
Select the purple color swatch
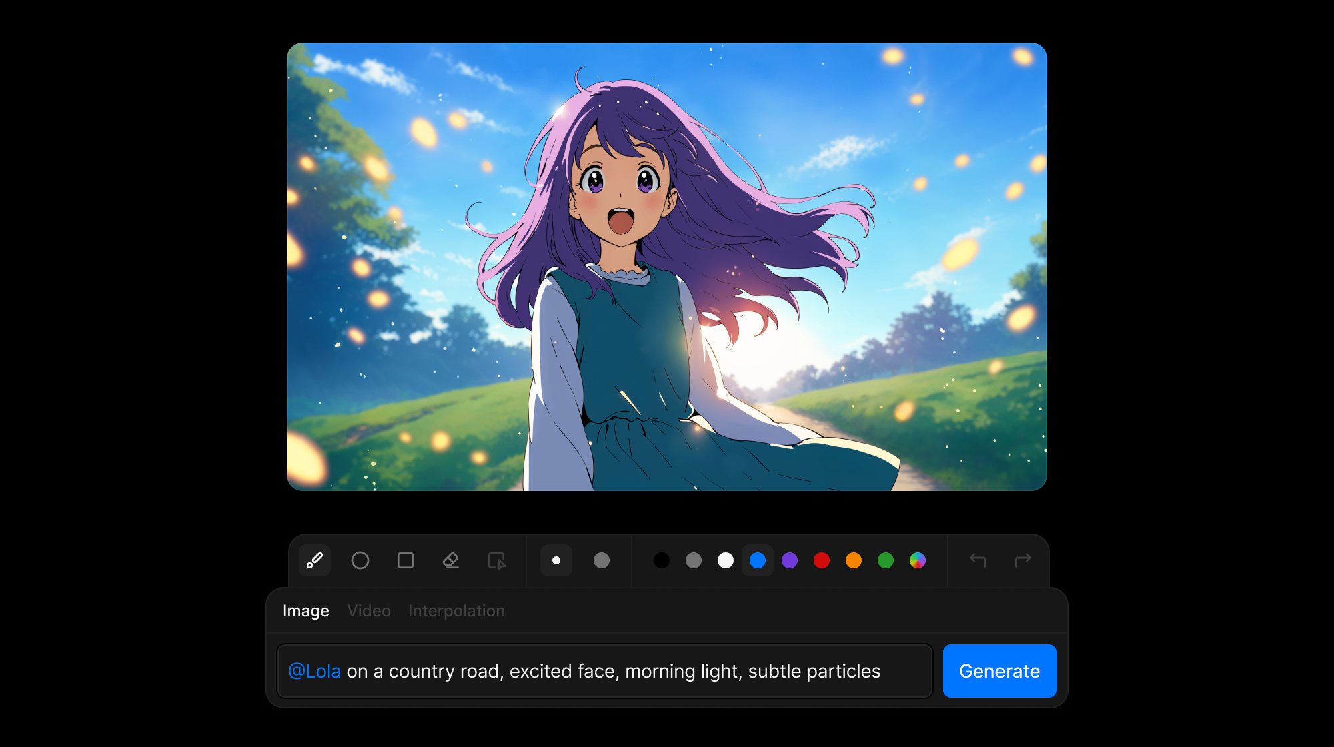click(789, 560)
